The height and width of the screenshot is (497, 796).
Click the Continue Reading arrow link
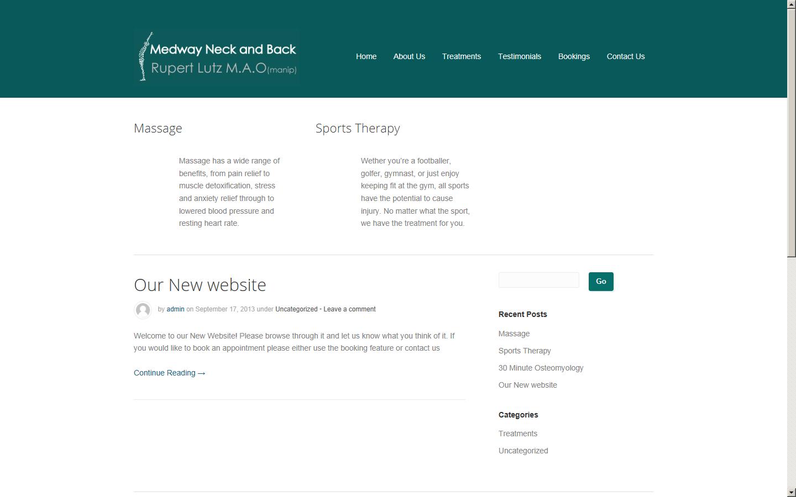pyautogui.click(x=169, y=373)
